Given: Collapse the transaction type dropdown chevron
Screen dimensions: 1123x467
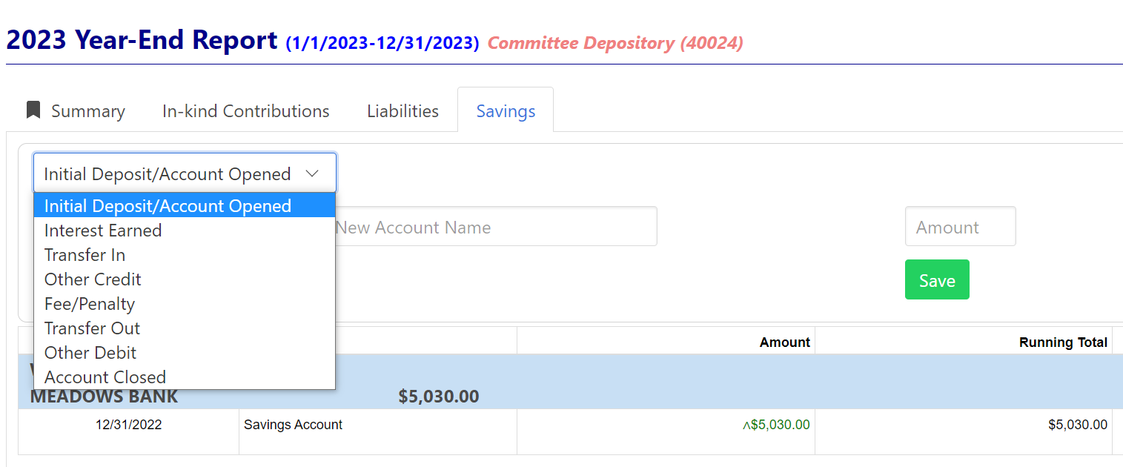Looking at the screenshot, I should click(x=312, y=173).
